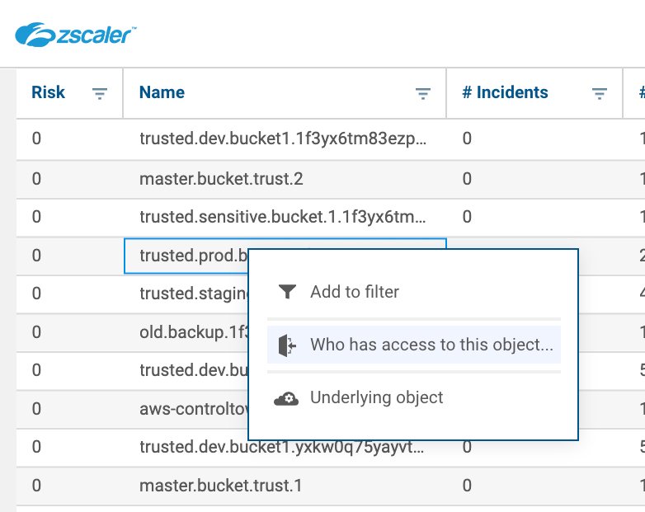
Task: Select Add to filter menu entry
Action: pos(355,292)
